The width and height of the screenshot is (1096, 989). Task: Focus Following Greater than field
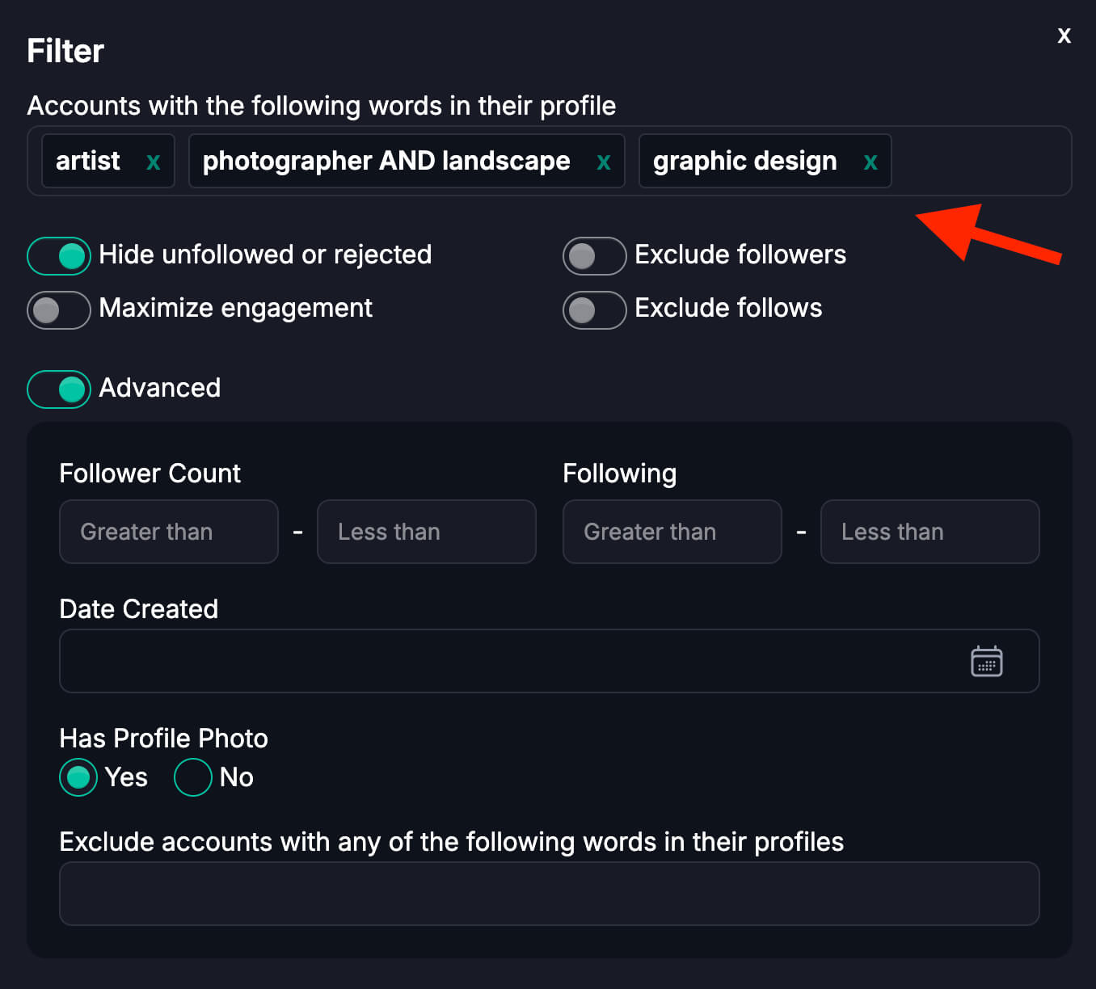[672, 532]
